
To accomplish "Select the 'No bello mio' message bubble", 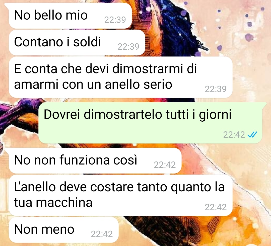I will 70,16.
